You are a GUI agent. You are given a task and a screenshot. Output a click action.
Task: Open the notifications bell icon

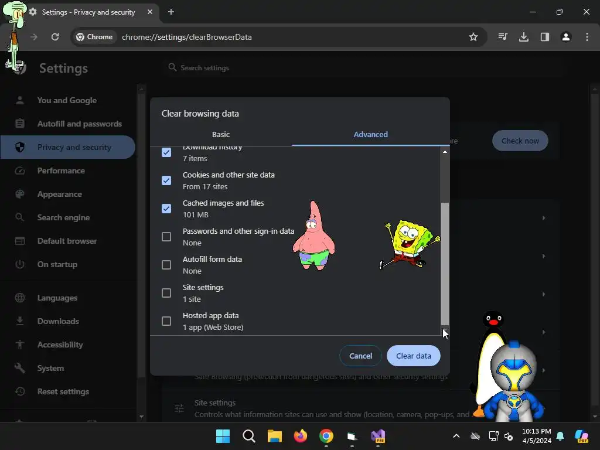point(560,436)
